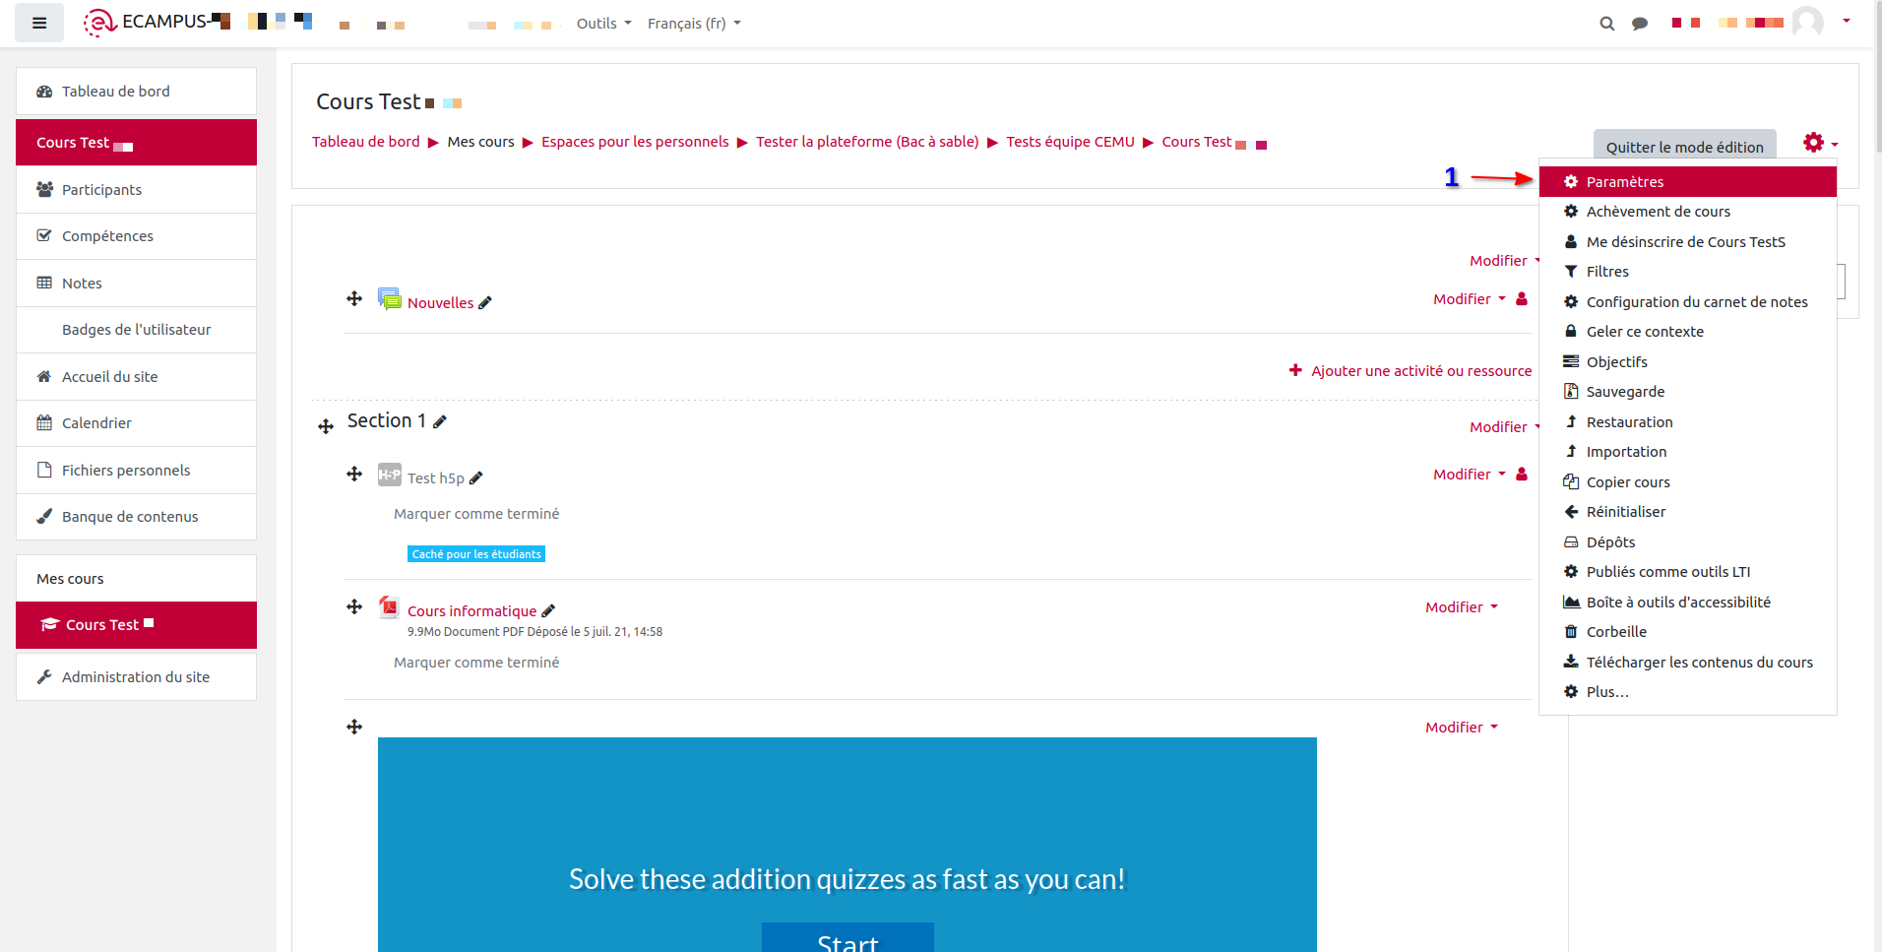Open the messages speech bubble icon
Screen dimensions: 1882x952
(x=1640, y=24)
